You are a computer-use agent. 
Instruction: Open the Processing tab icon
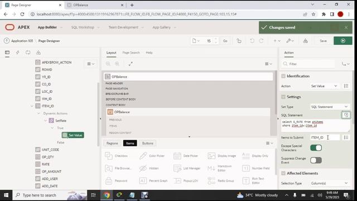(28, 52)
